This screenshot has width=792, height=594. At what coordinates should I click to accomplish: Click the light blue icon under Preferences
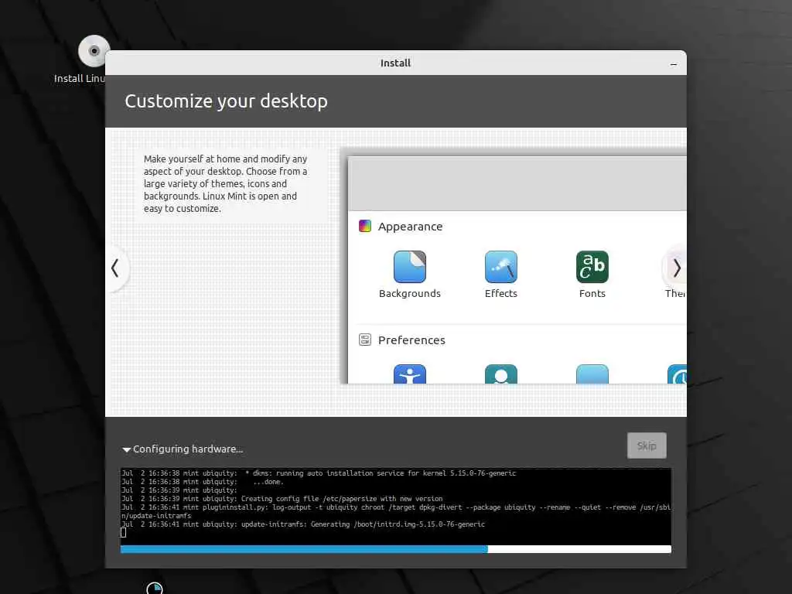[592, 374]
